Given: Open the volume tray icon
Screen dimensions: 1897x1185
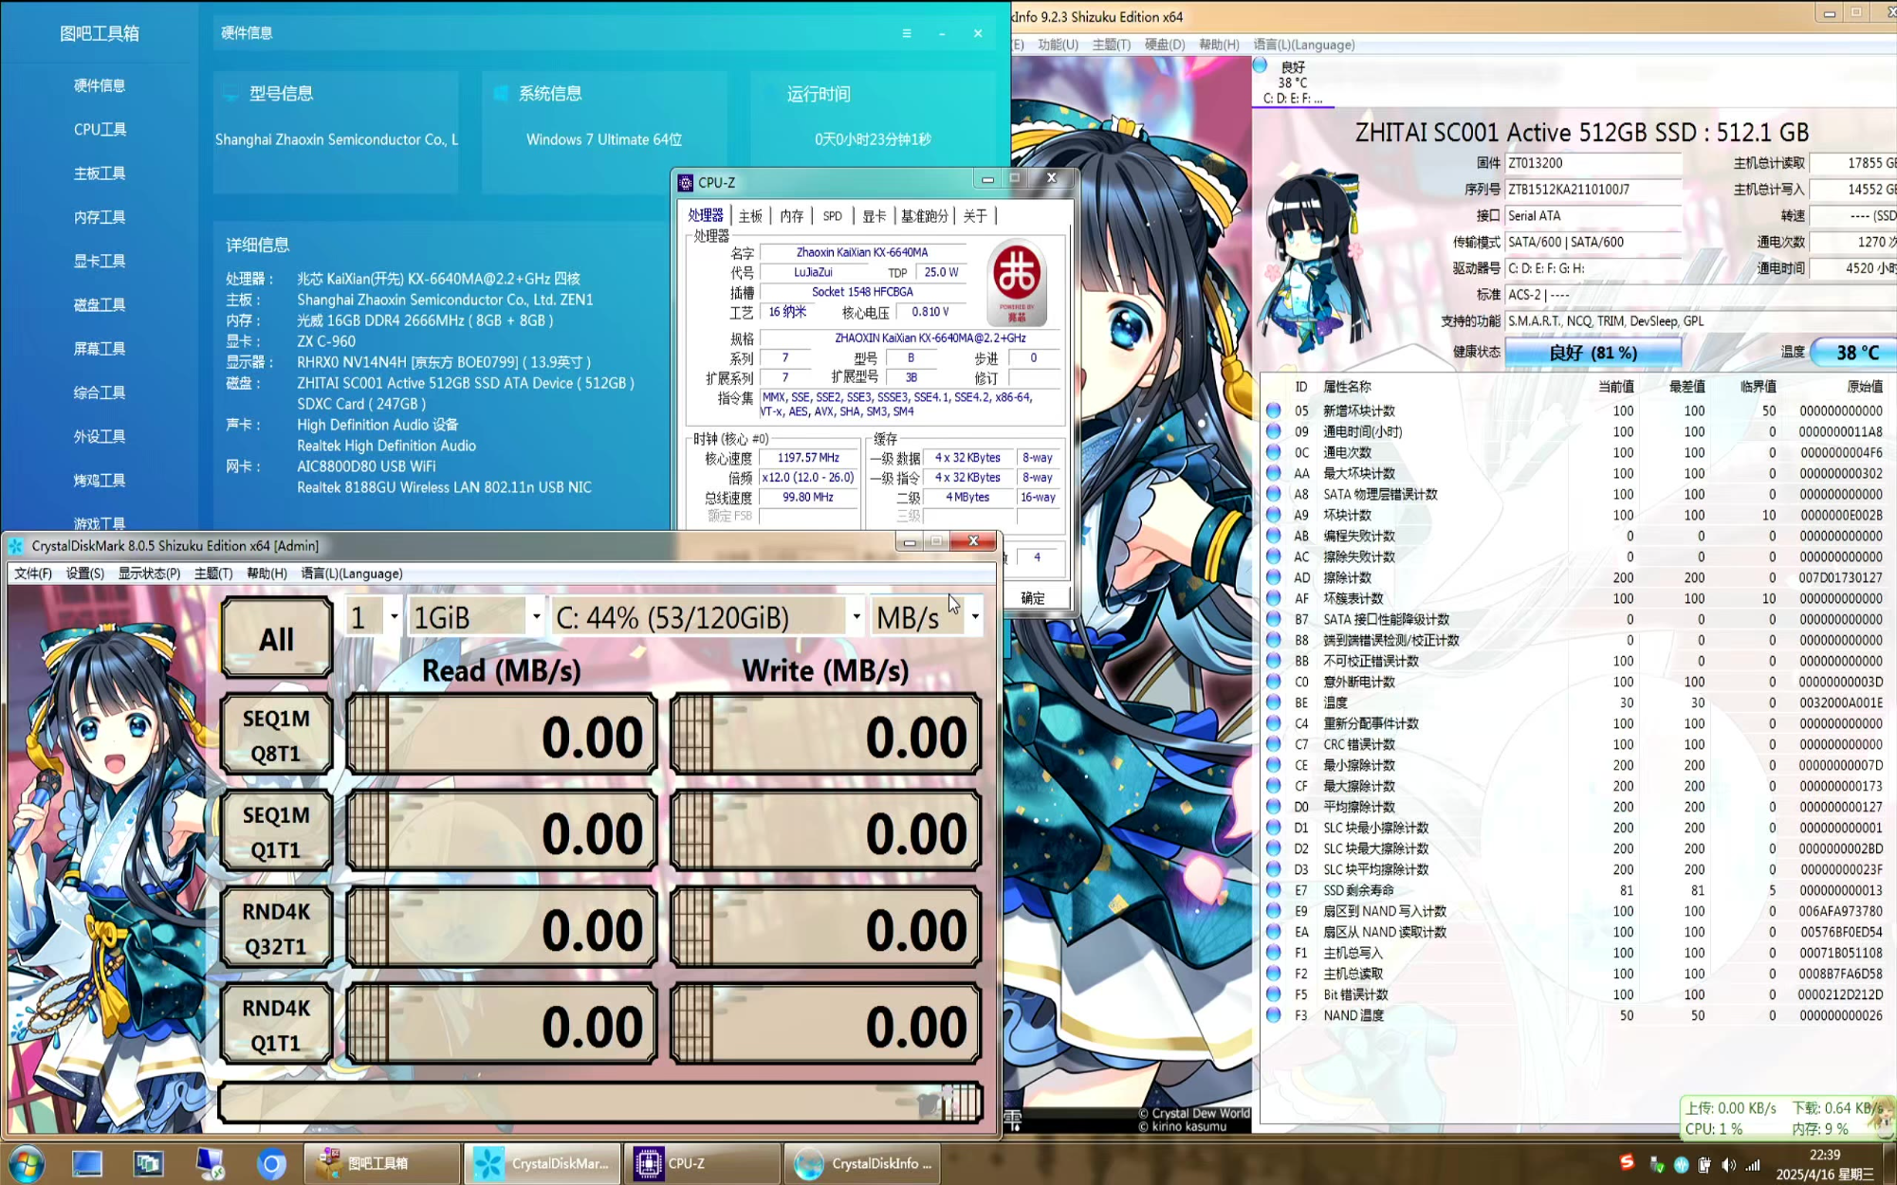Looking at the screenshot, I should [x=1728, y=1164].
